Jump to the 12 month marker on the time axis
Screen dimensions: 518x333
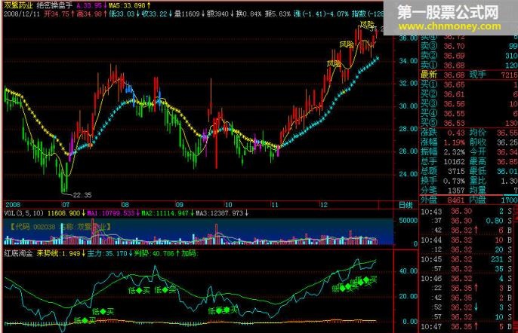click(x=324, y=204)
